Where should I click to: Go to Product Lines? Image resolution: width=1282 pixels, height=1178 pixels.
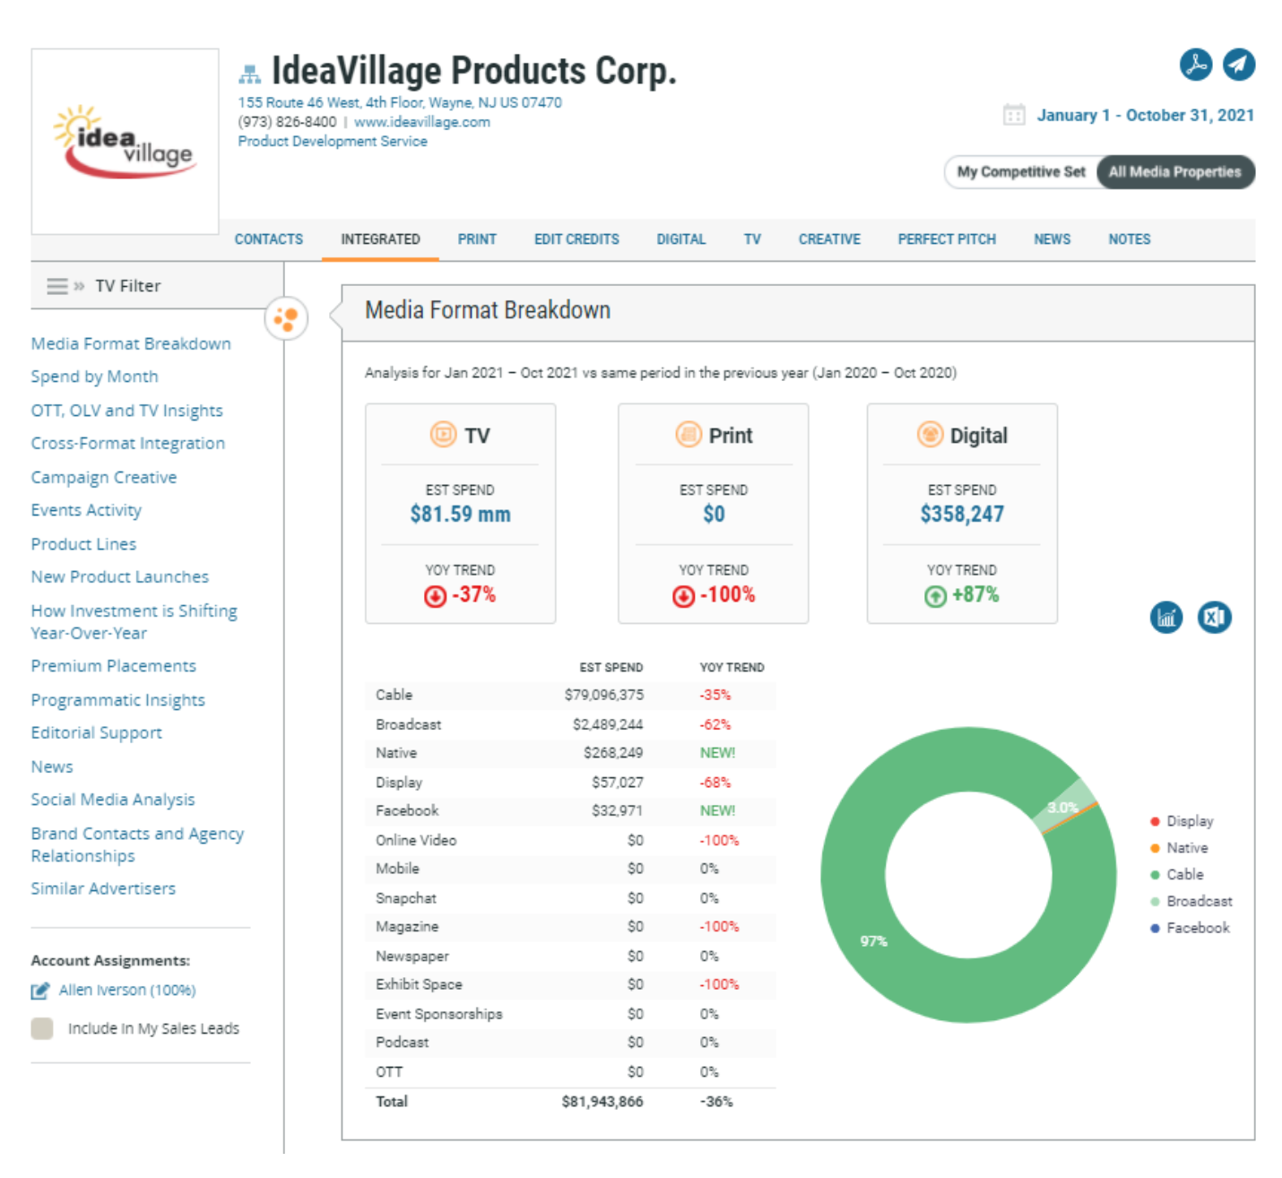click(83, 544)
